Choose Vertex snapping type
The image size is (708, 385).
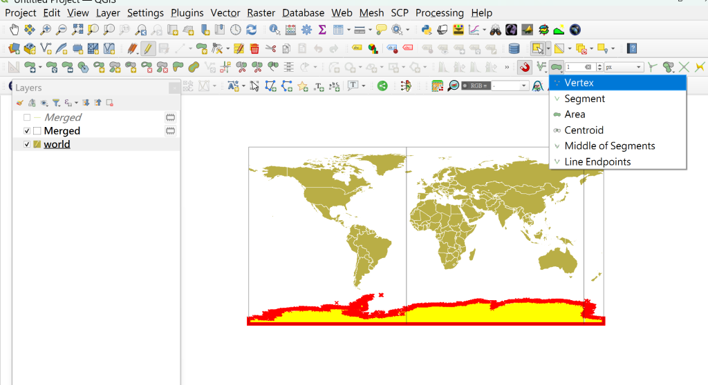click(x=617, y=83)
